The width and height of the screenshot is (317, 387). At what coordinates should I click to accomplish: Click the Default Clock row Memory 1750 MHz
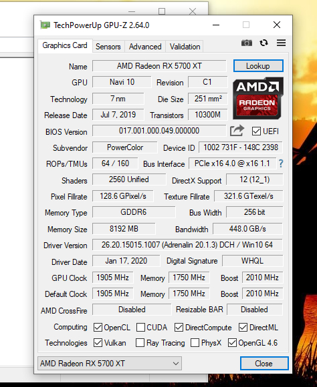189,294
